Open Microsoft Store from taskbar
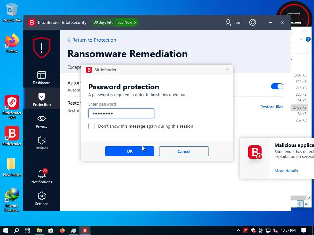Viewport: 314px width, 235px height. pyautogui.click(x=51, y=230)
